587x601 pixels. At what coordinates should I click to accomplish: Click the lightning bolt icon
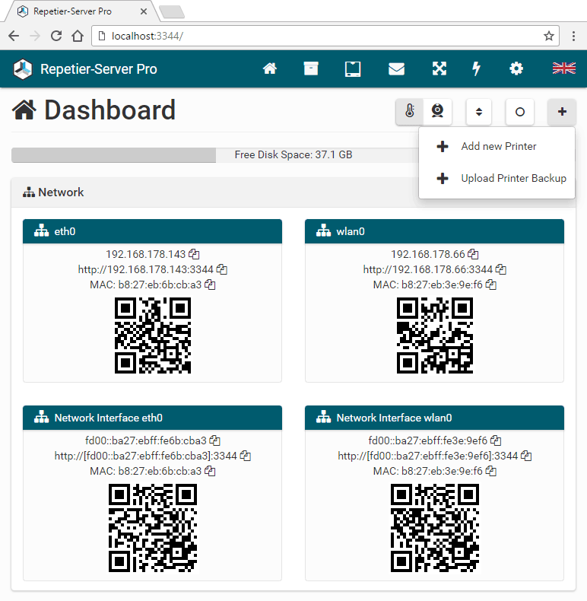(477, 69)
